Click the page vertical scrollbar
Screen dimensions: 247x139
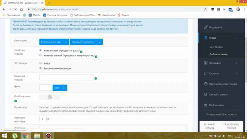point(246,60)
